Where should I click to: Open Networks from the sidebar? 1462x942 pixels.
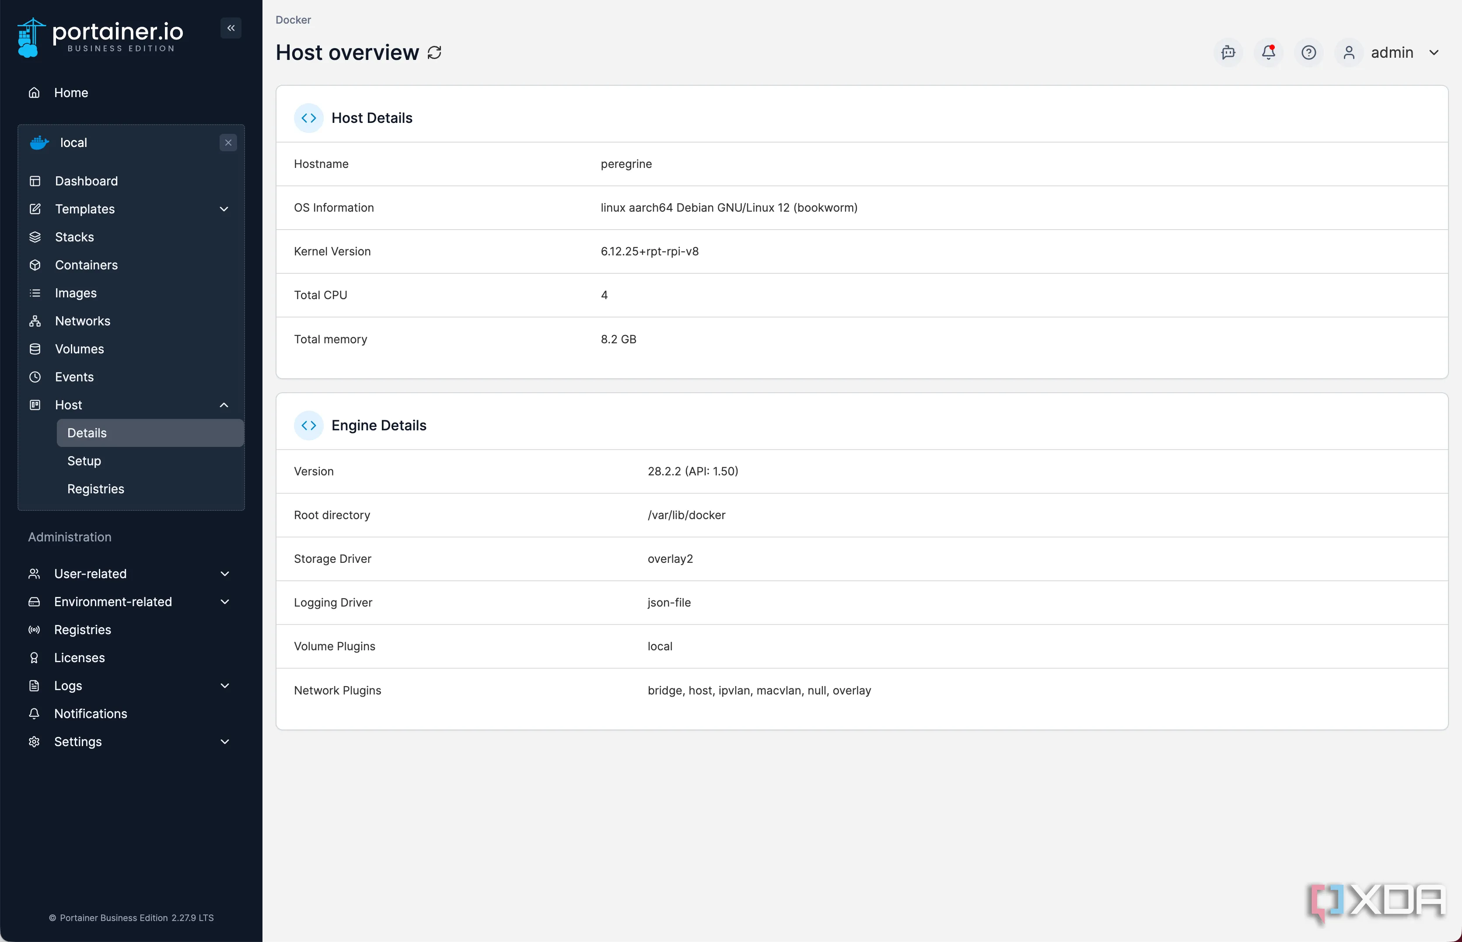click(x=83, y=321)
